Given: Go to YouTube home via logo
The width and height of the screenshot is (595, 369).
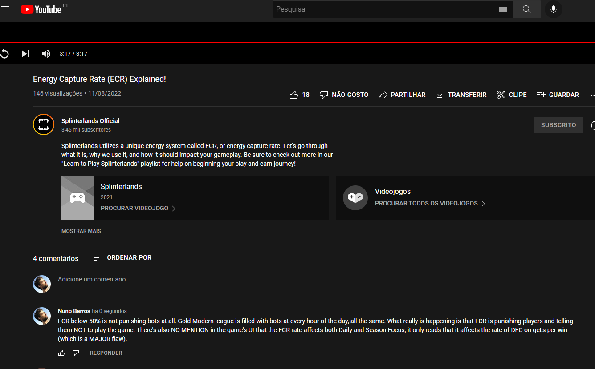Looking at the screenshot, I should [41, 9].
